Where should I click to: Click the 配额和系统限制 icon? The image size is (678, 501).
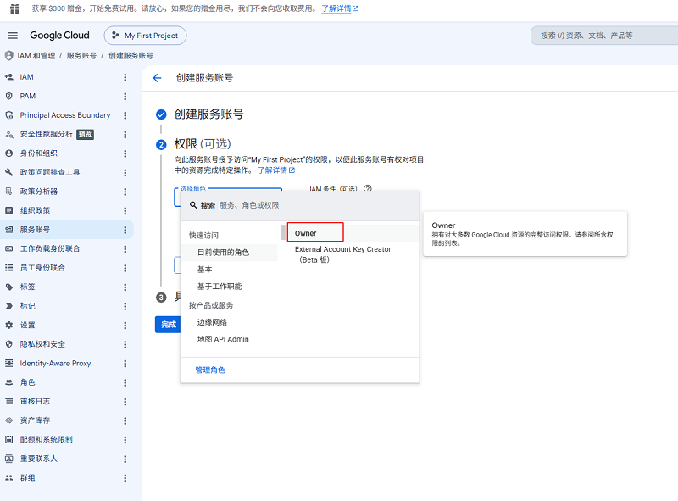click(9, 440)
